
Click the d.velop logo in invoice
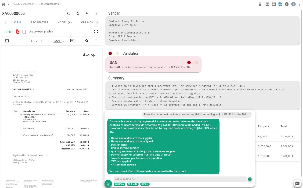[89, 55]
